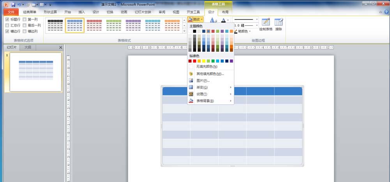Select slide 1 thumbnail in the panel
The width and height of the screenshot is (390, 182).
(x=35, y=72)
